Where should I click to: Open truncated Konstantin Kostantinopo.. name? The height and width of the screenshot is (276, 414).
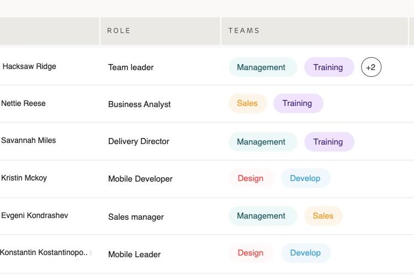pyautogui.click(x=44, y=252)
